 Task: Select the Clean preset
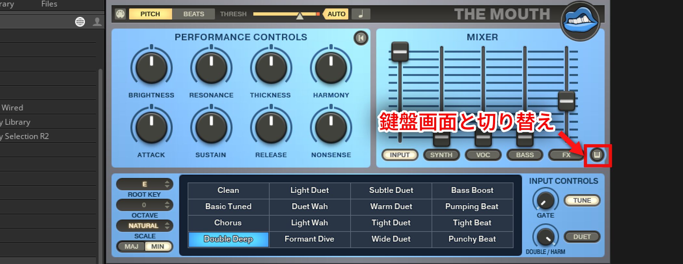coord(228,190)
